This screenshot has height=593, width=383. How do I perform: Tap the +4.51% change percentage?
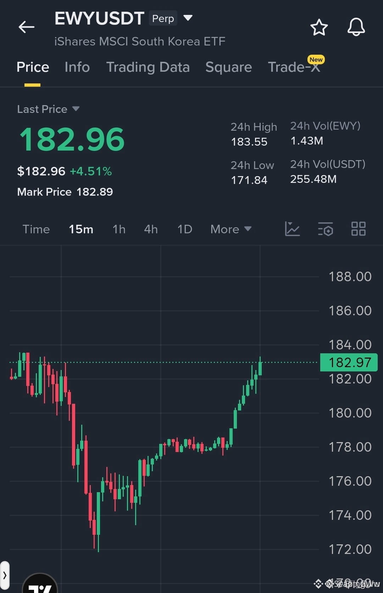coord(91,171)
